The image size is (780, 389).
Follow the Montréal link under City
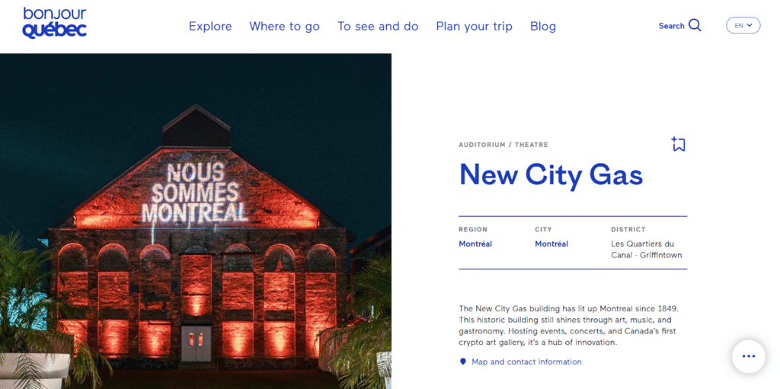point(551,244)
